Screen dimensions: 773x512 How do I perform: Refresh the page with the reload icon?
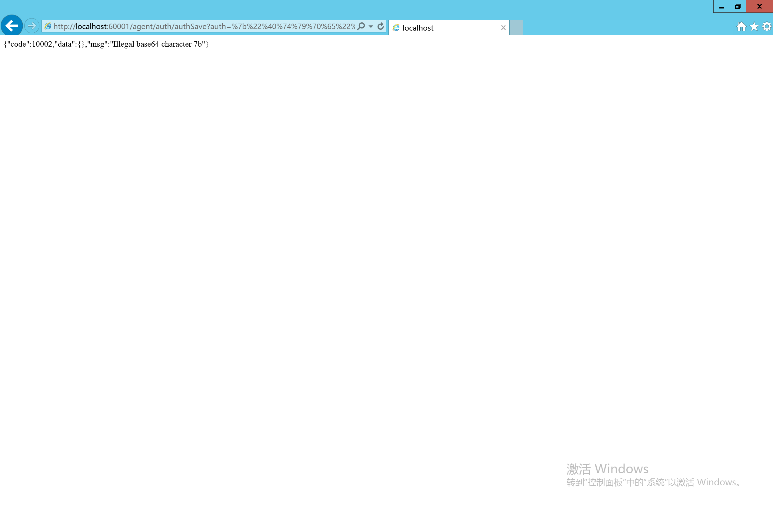click(x=381, y=26)
